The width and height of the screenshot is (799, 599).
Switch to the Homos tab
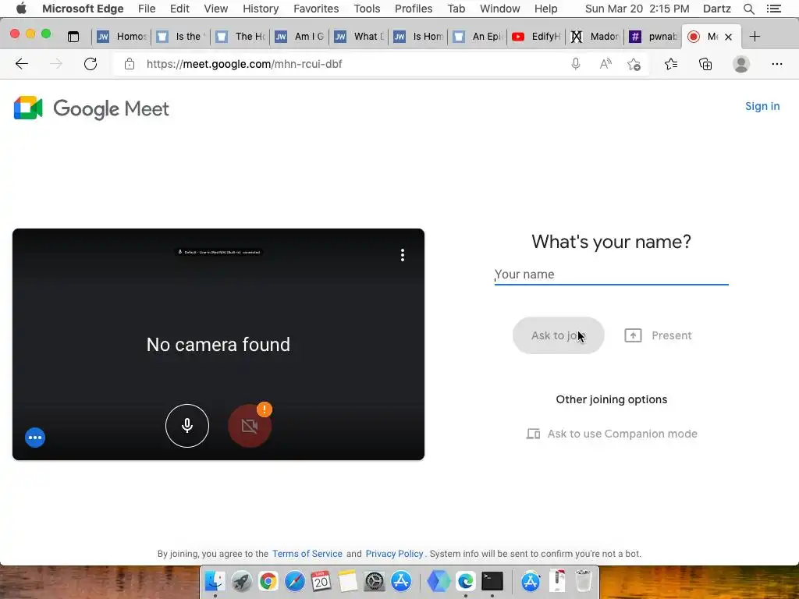(x=123, y=36)
